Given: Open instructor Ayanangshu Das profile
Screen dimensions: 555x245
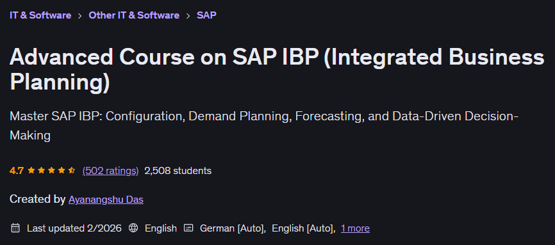Looking at the screenshot, I should point(106,200).
